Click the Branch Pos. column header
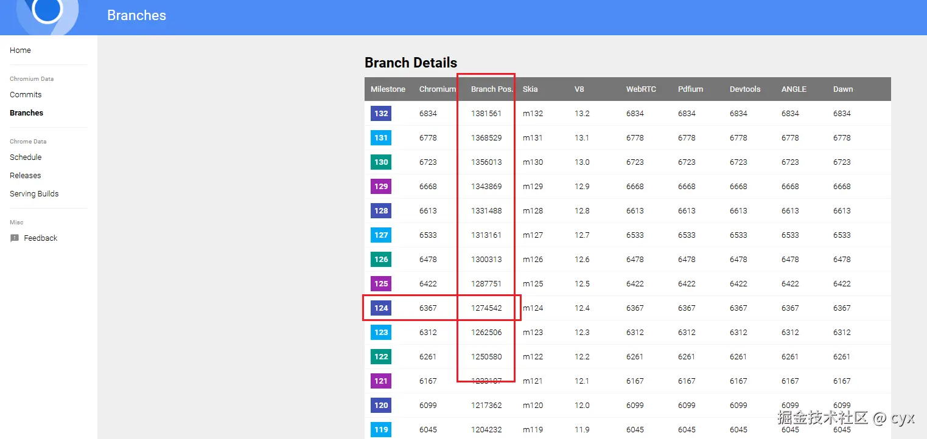Image resolution: width=927 pixels, height=439 pixels. (x=492, y=89)
